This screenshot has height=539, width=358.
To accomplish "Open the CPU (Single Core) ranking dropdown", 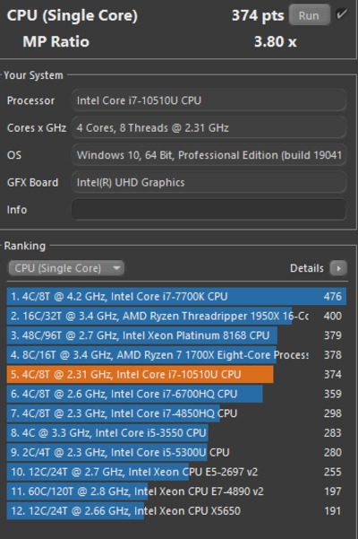I will coord(66,268).
